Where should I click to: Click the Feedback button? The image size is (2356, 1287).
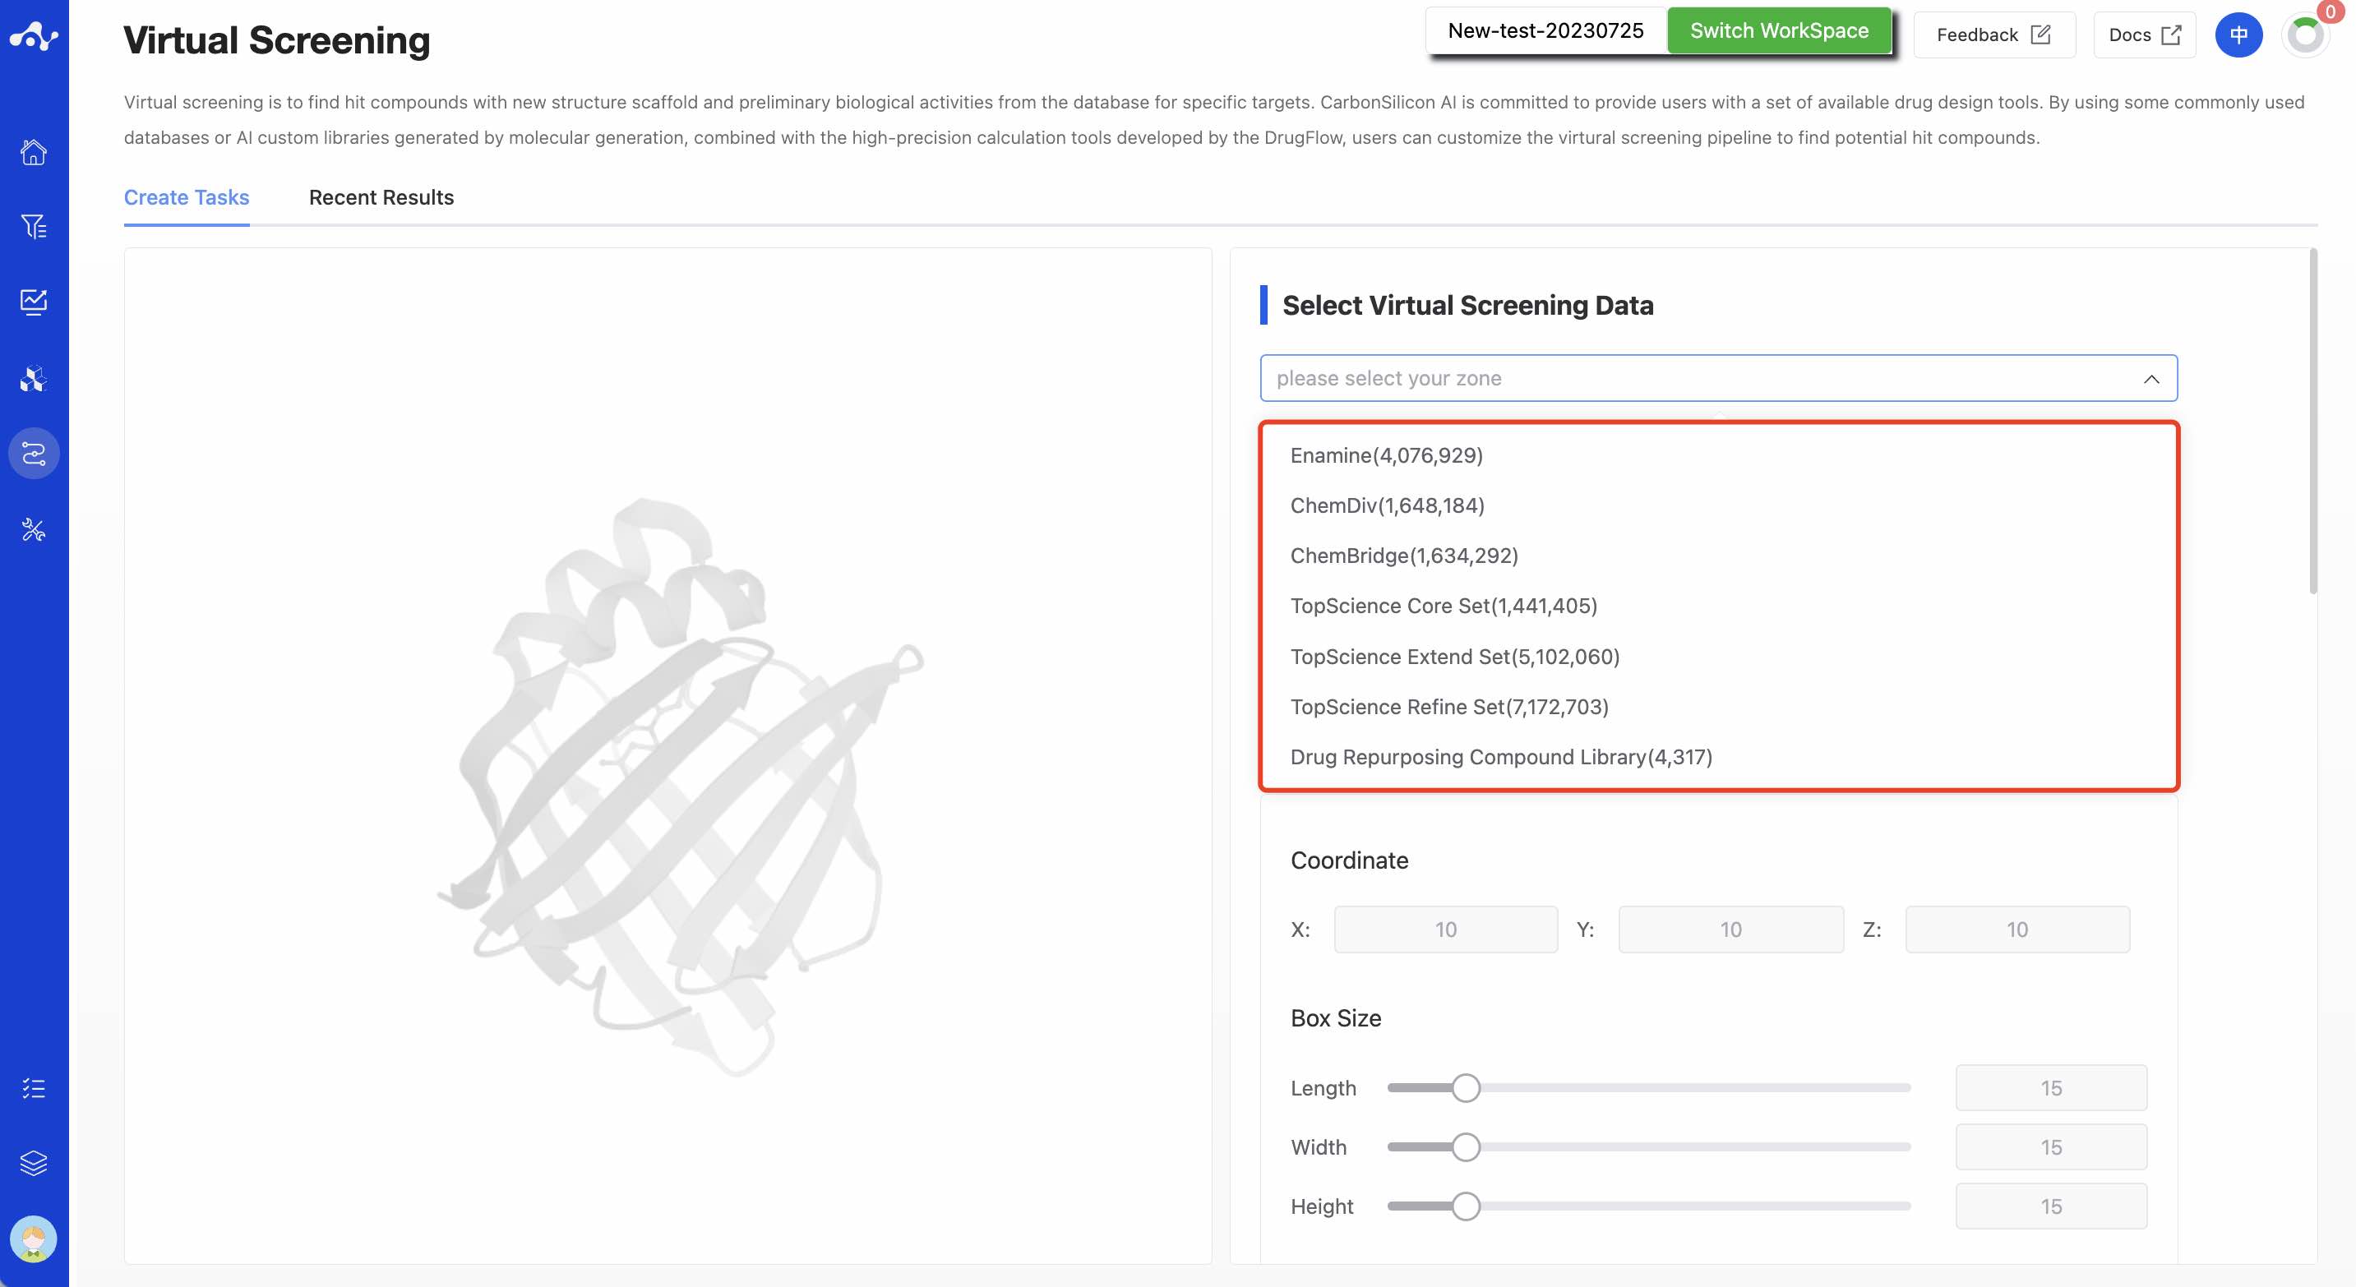click(1993, 35)
